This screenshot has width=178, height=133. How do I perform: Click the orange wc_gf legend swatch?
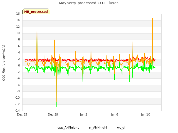[113, 128]
